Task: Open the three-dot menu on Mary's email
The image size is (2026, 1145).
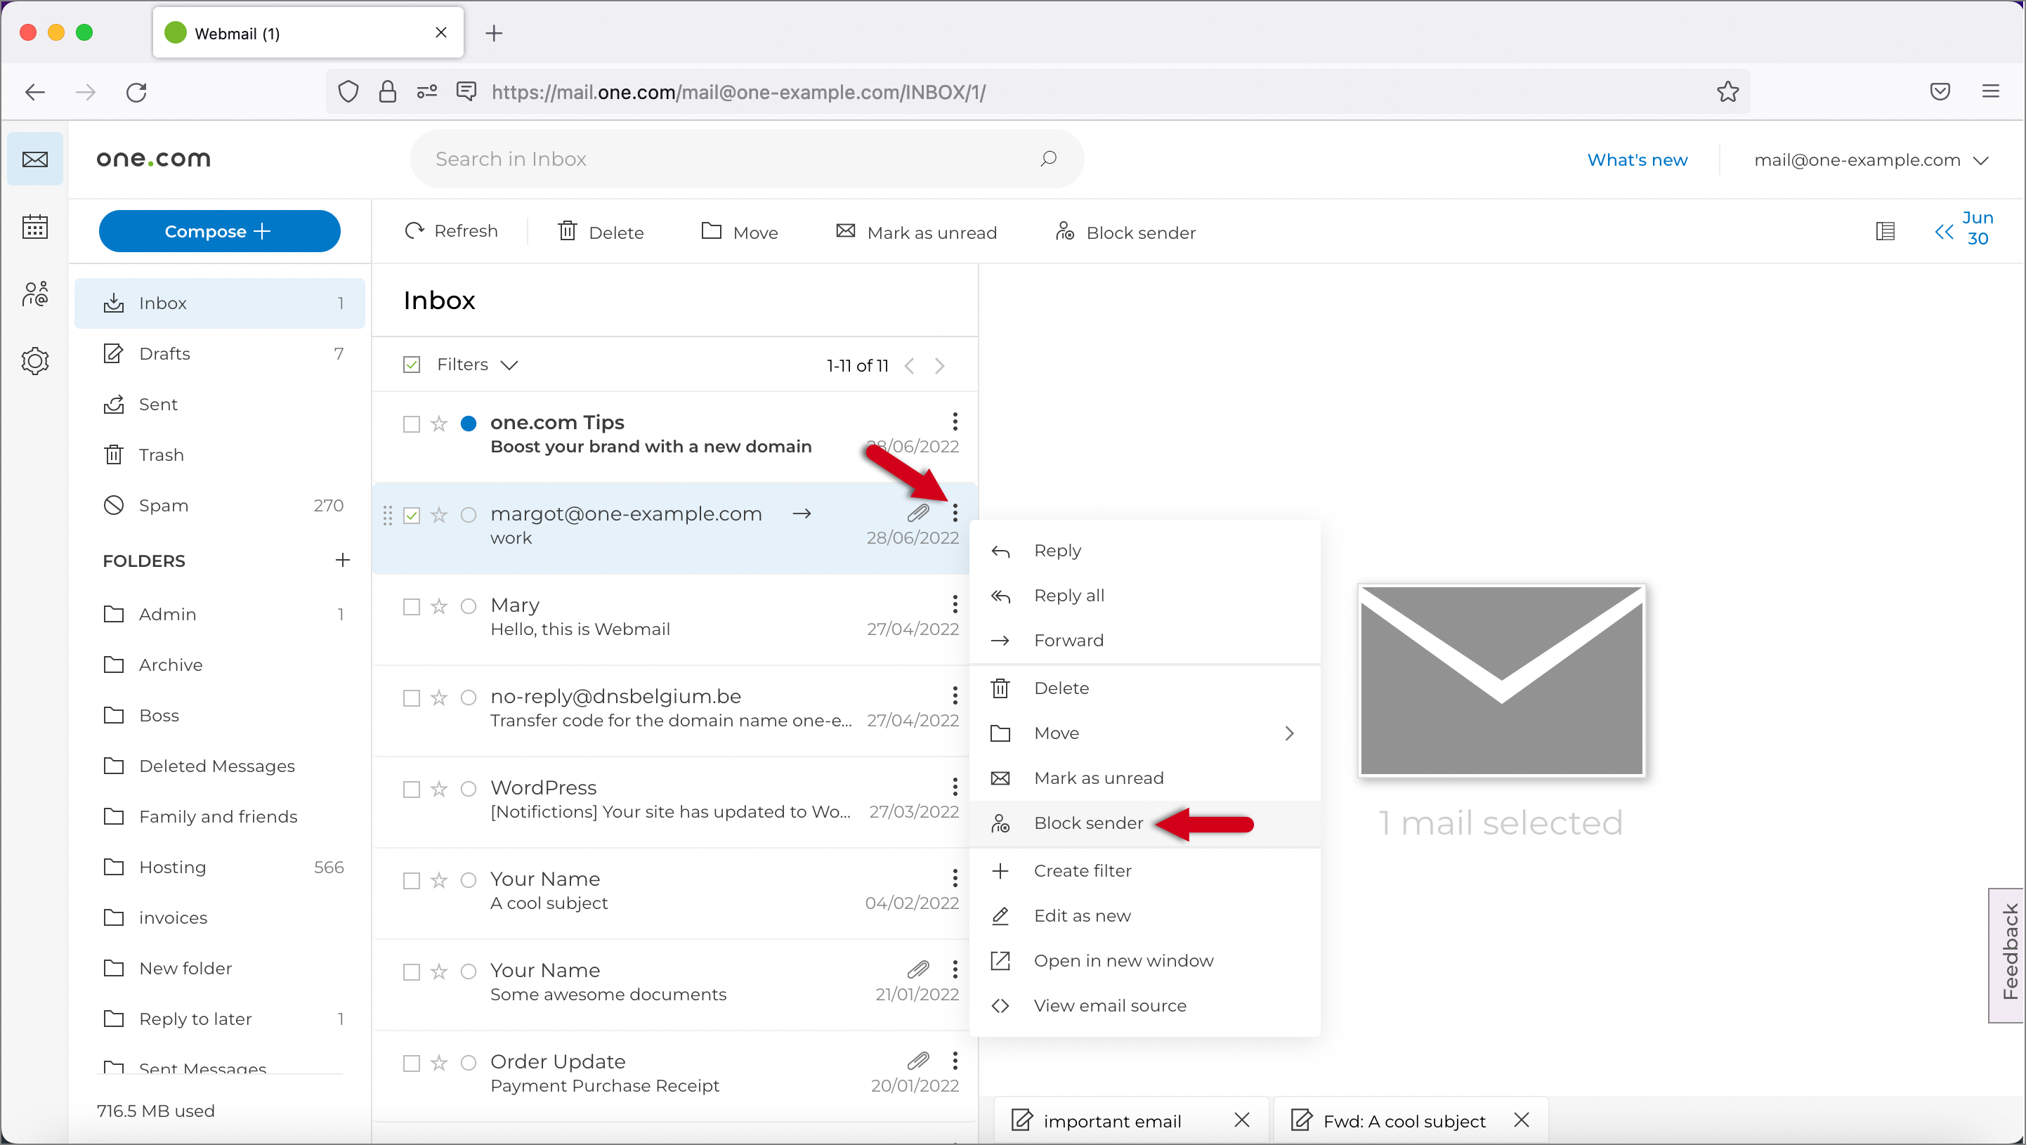Action: [x=954, y=604]
